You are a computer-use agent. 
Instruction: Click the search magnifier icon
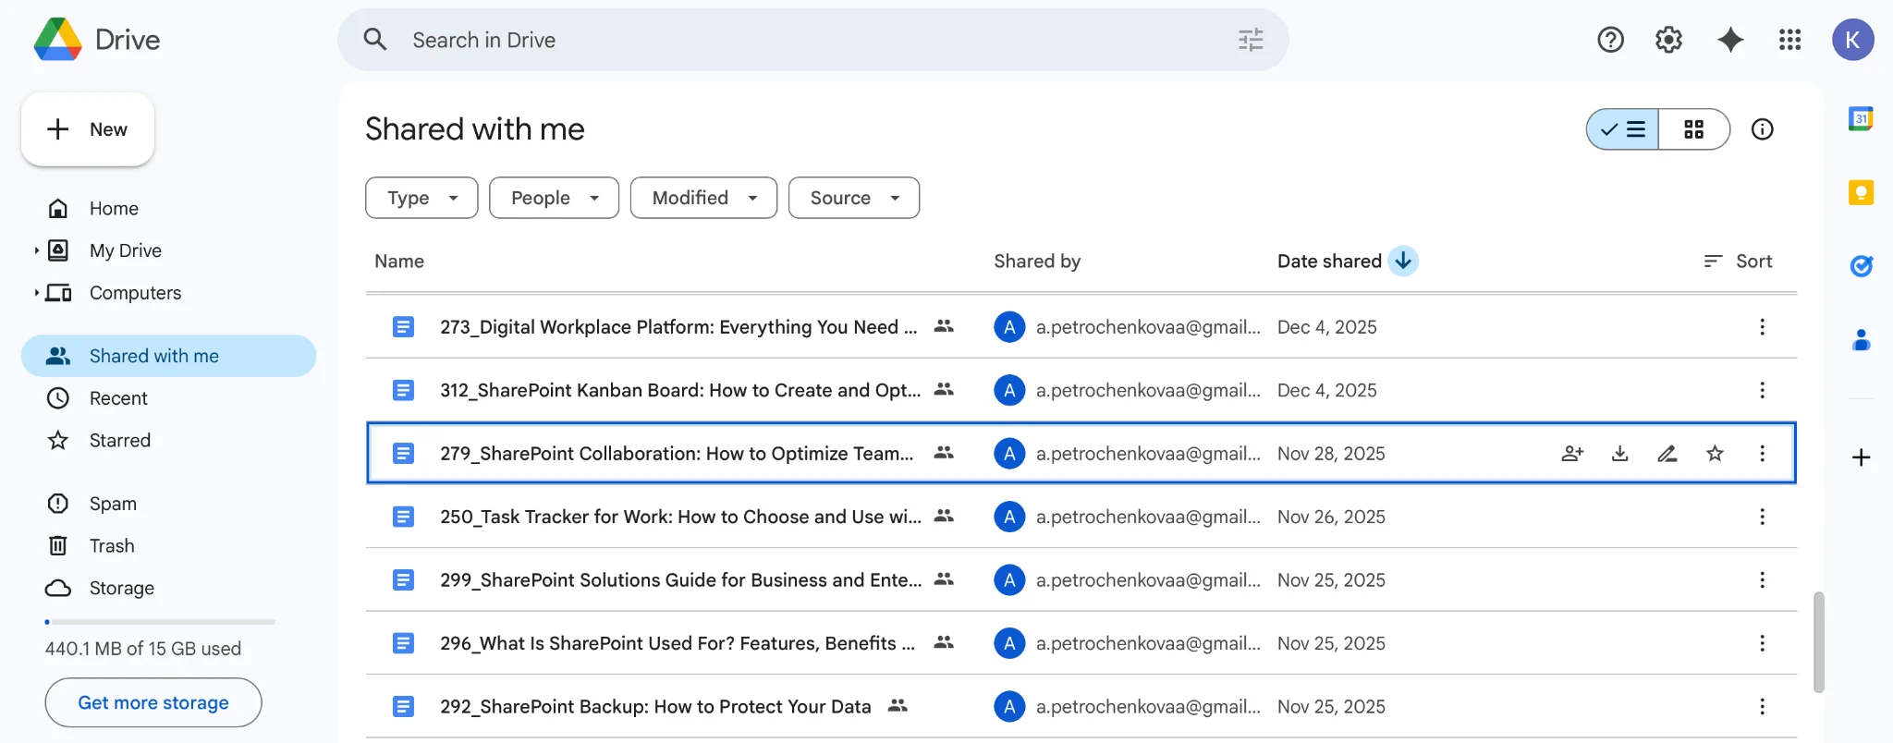pyautogui.click(x=374, y=40)
